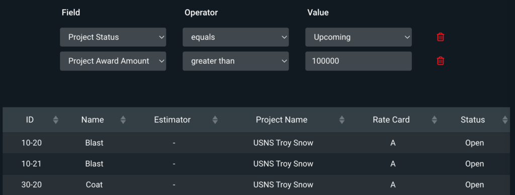The width and height of the screenshot is (515, 195).
Task: Sort table by Name column arrows
Action: pos(123,120)
